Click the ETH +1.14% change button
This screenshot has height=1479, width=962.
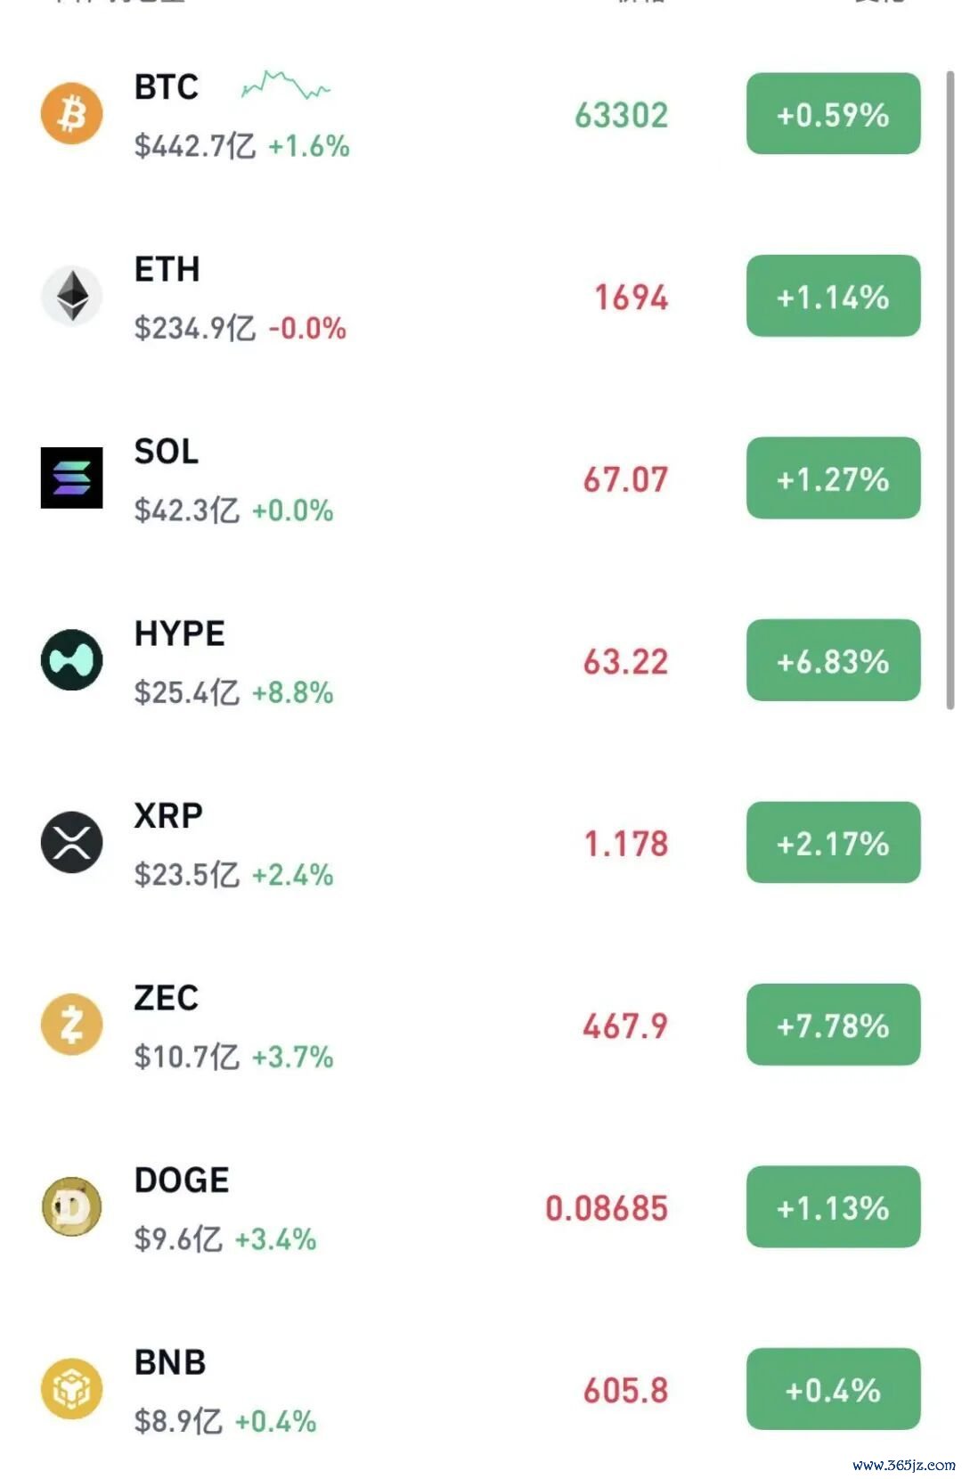[833, 296]
